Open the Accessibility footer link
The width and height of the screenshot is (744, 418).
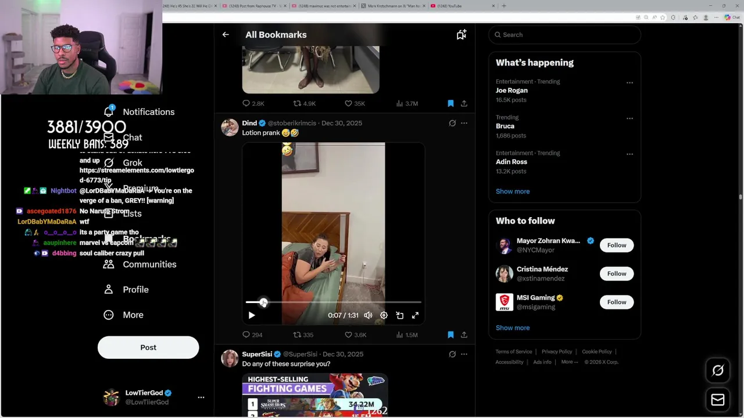[x=510, y=362]
